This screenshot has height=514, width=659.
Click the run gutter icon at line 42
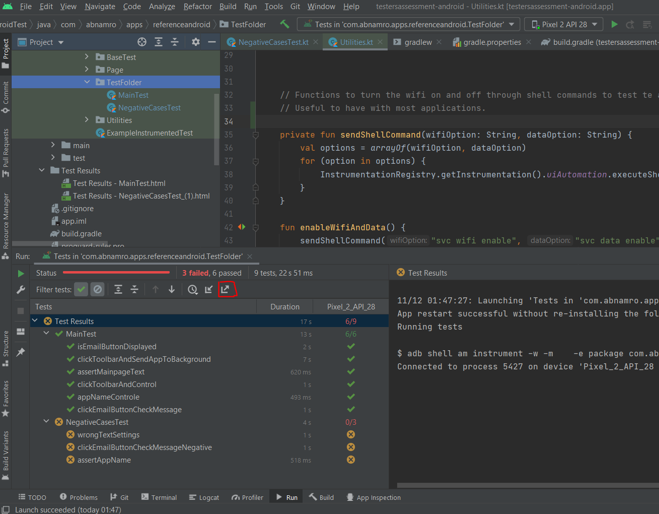(242, 227)
